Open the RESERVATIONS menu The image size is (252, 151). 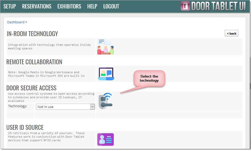[37, 6]
